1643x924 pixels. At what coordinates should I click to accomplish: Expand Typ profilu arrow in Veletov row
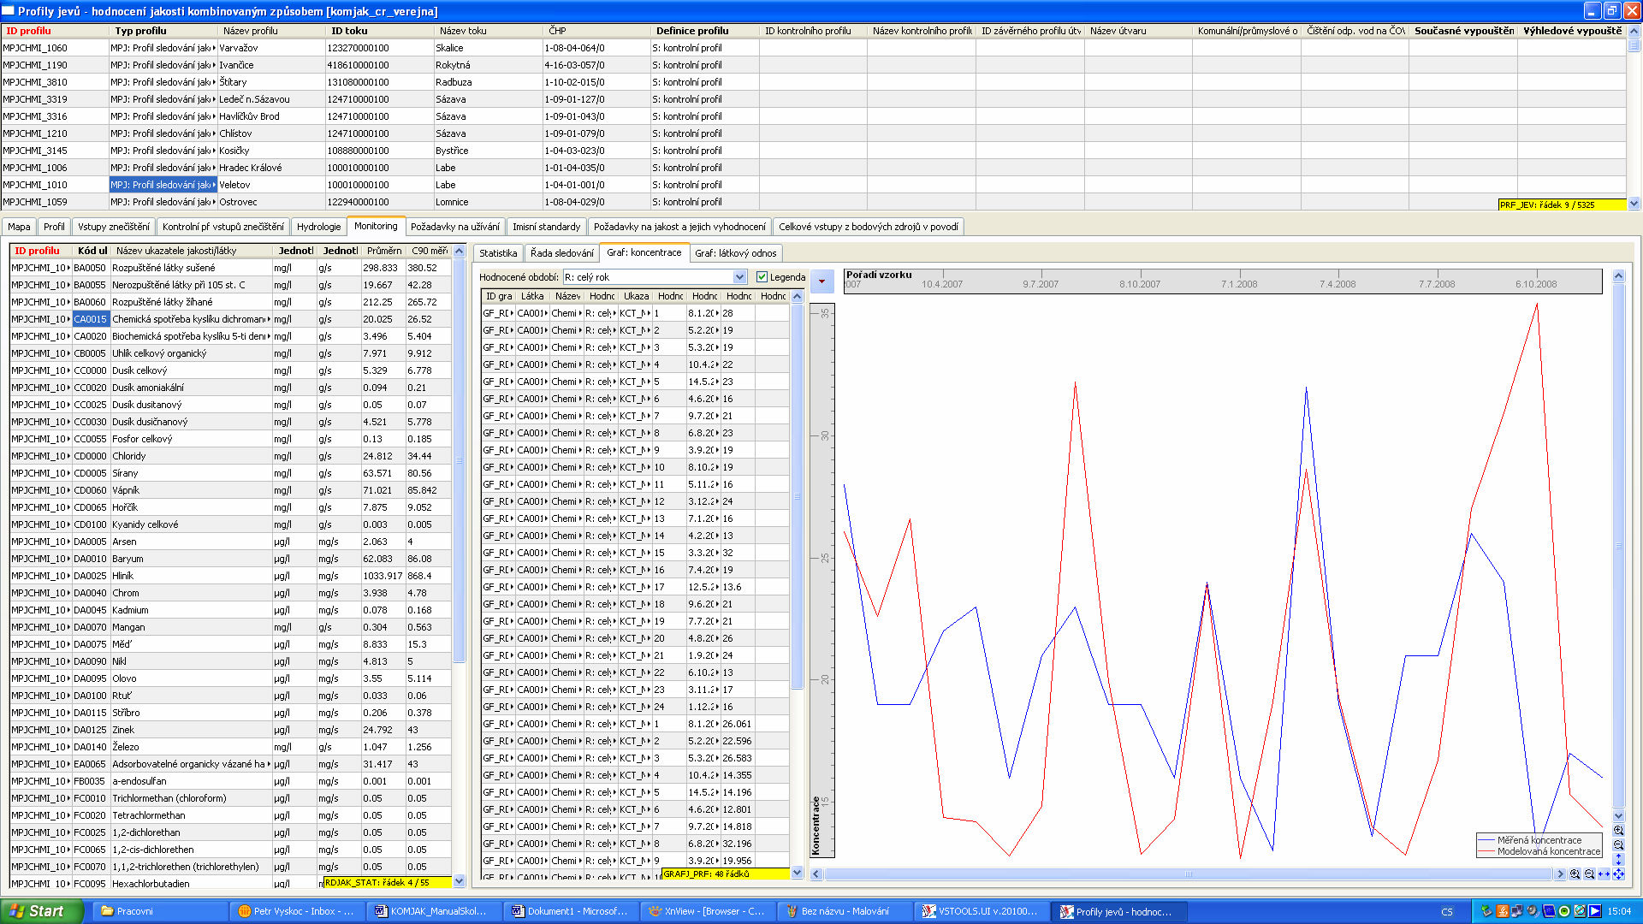(x=213, y=185)
